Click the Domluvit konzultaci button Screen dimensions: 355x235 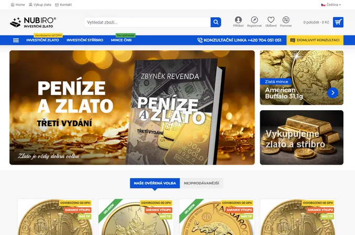click(x=315, y=40)
